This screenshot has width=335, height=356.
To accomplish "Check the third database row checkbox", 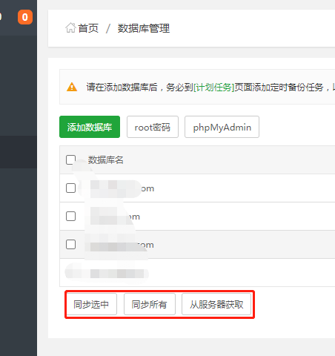I will (70, 245).
